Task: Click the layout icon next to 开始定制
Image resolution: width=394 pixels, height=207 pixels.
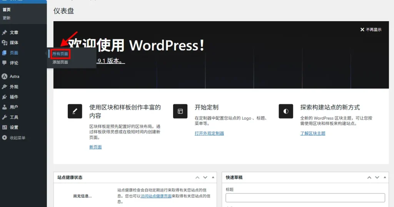Action: [180, 111]
